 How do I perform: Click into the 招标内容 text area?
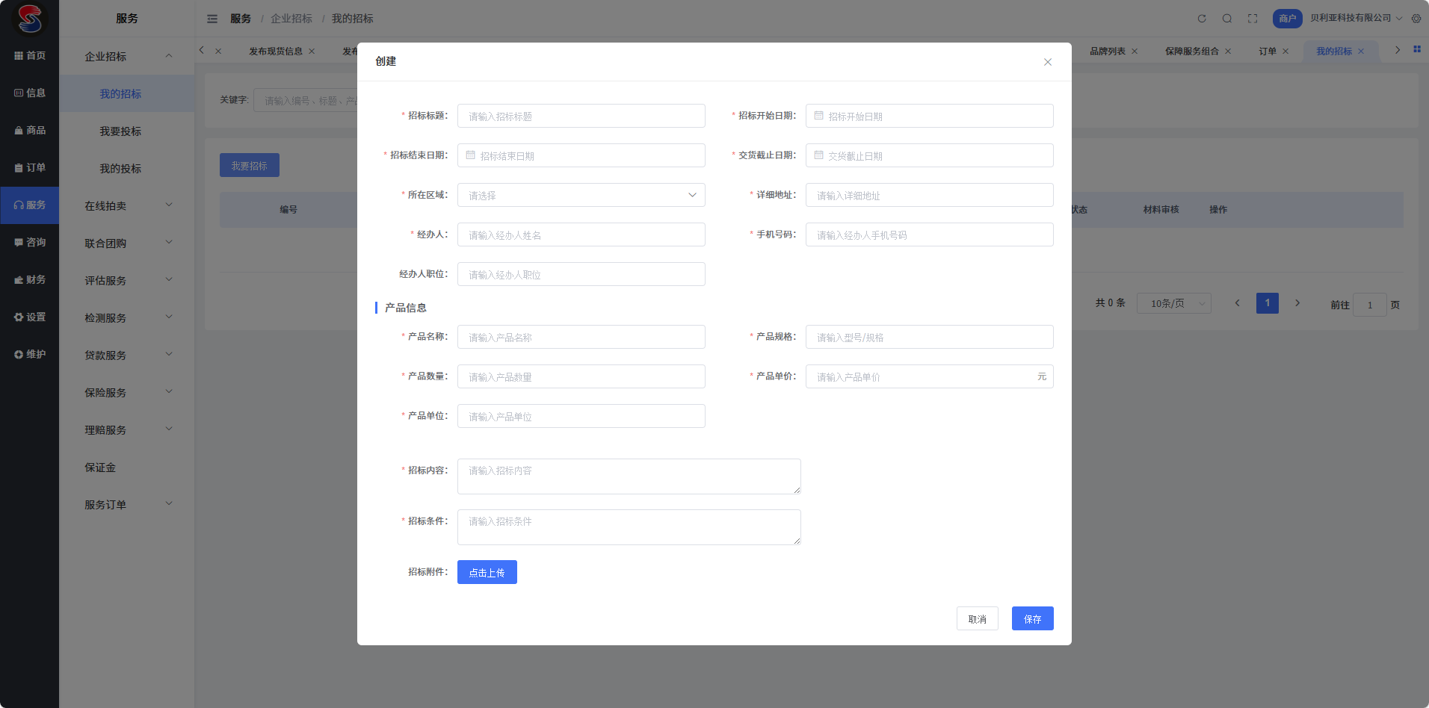coord(629,476)
